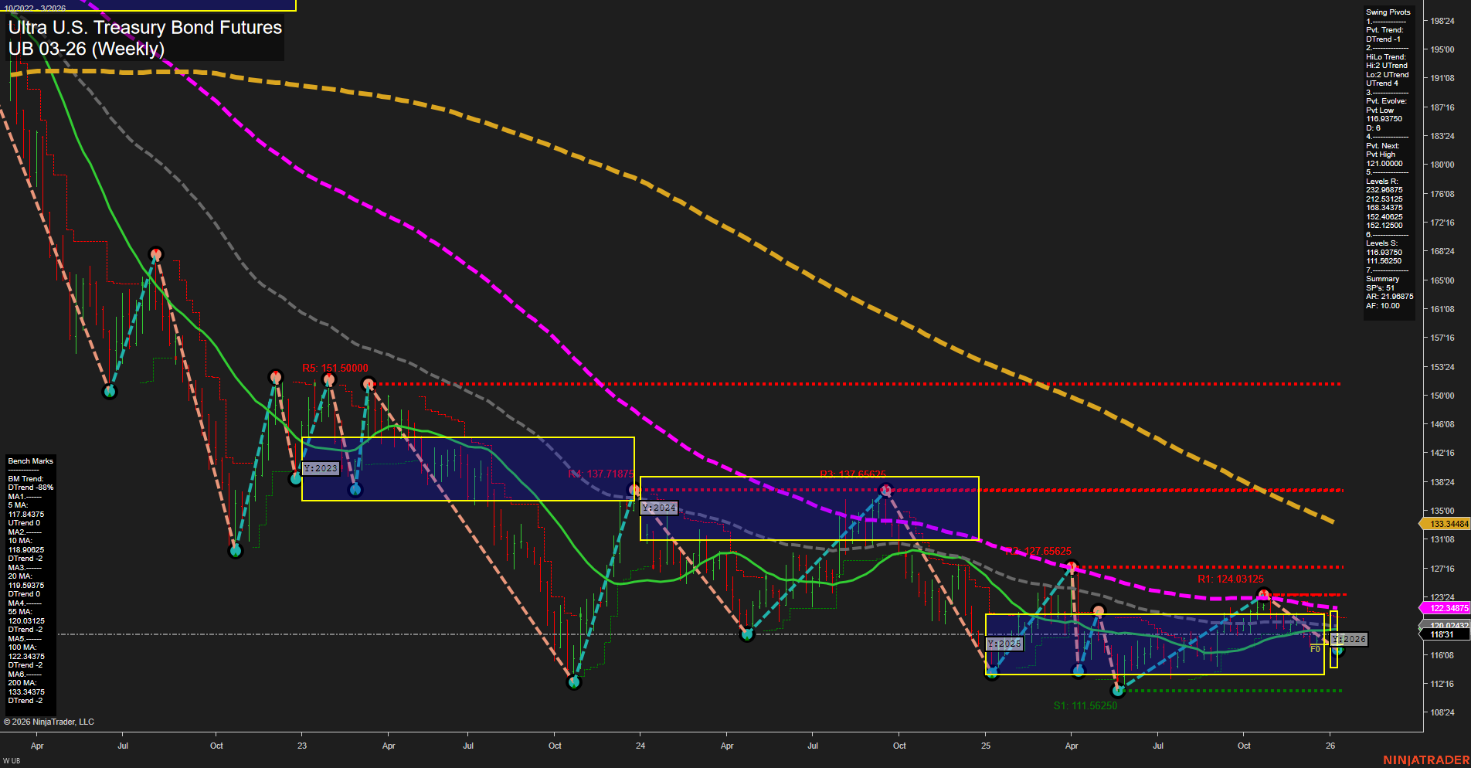Expand the Bench Marks panel
Screen dimensions: 1471x768
tap(29, 460)
